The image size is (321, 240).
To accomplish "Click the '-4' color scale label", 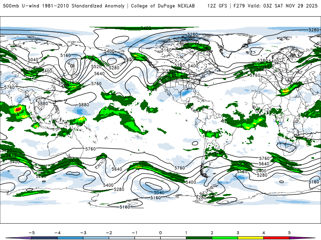I will click(x=57, y=233).
